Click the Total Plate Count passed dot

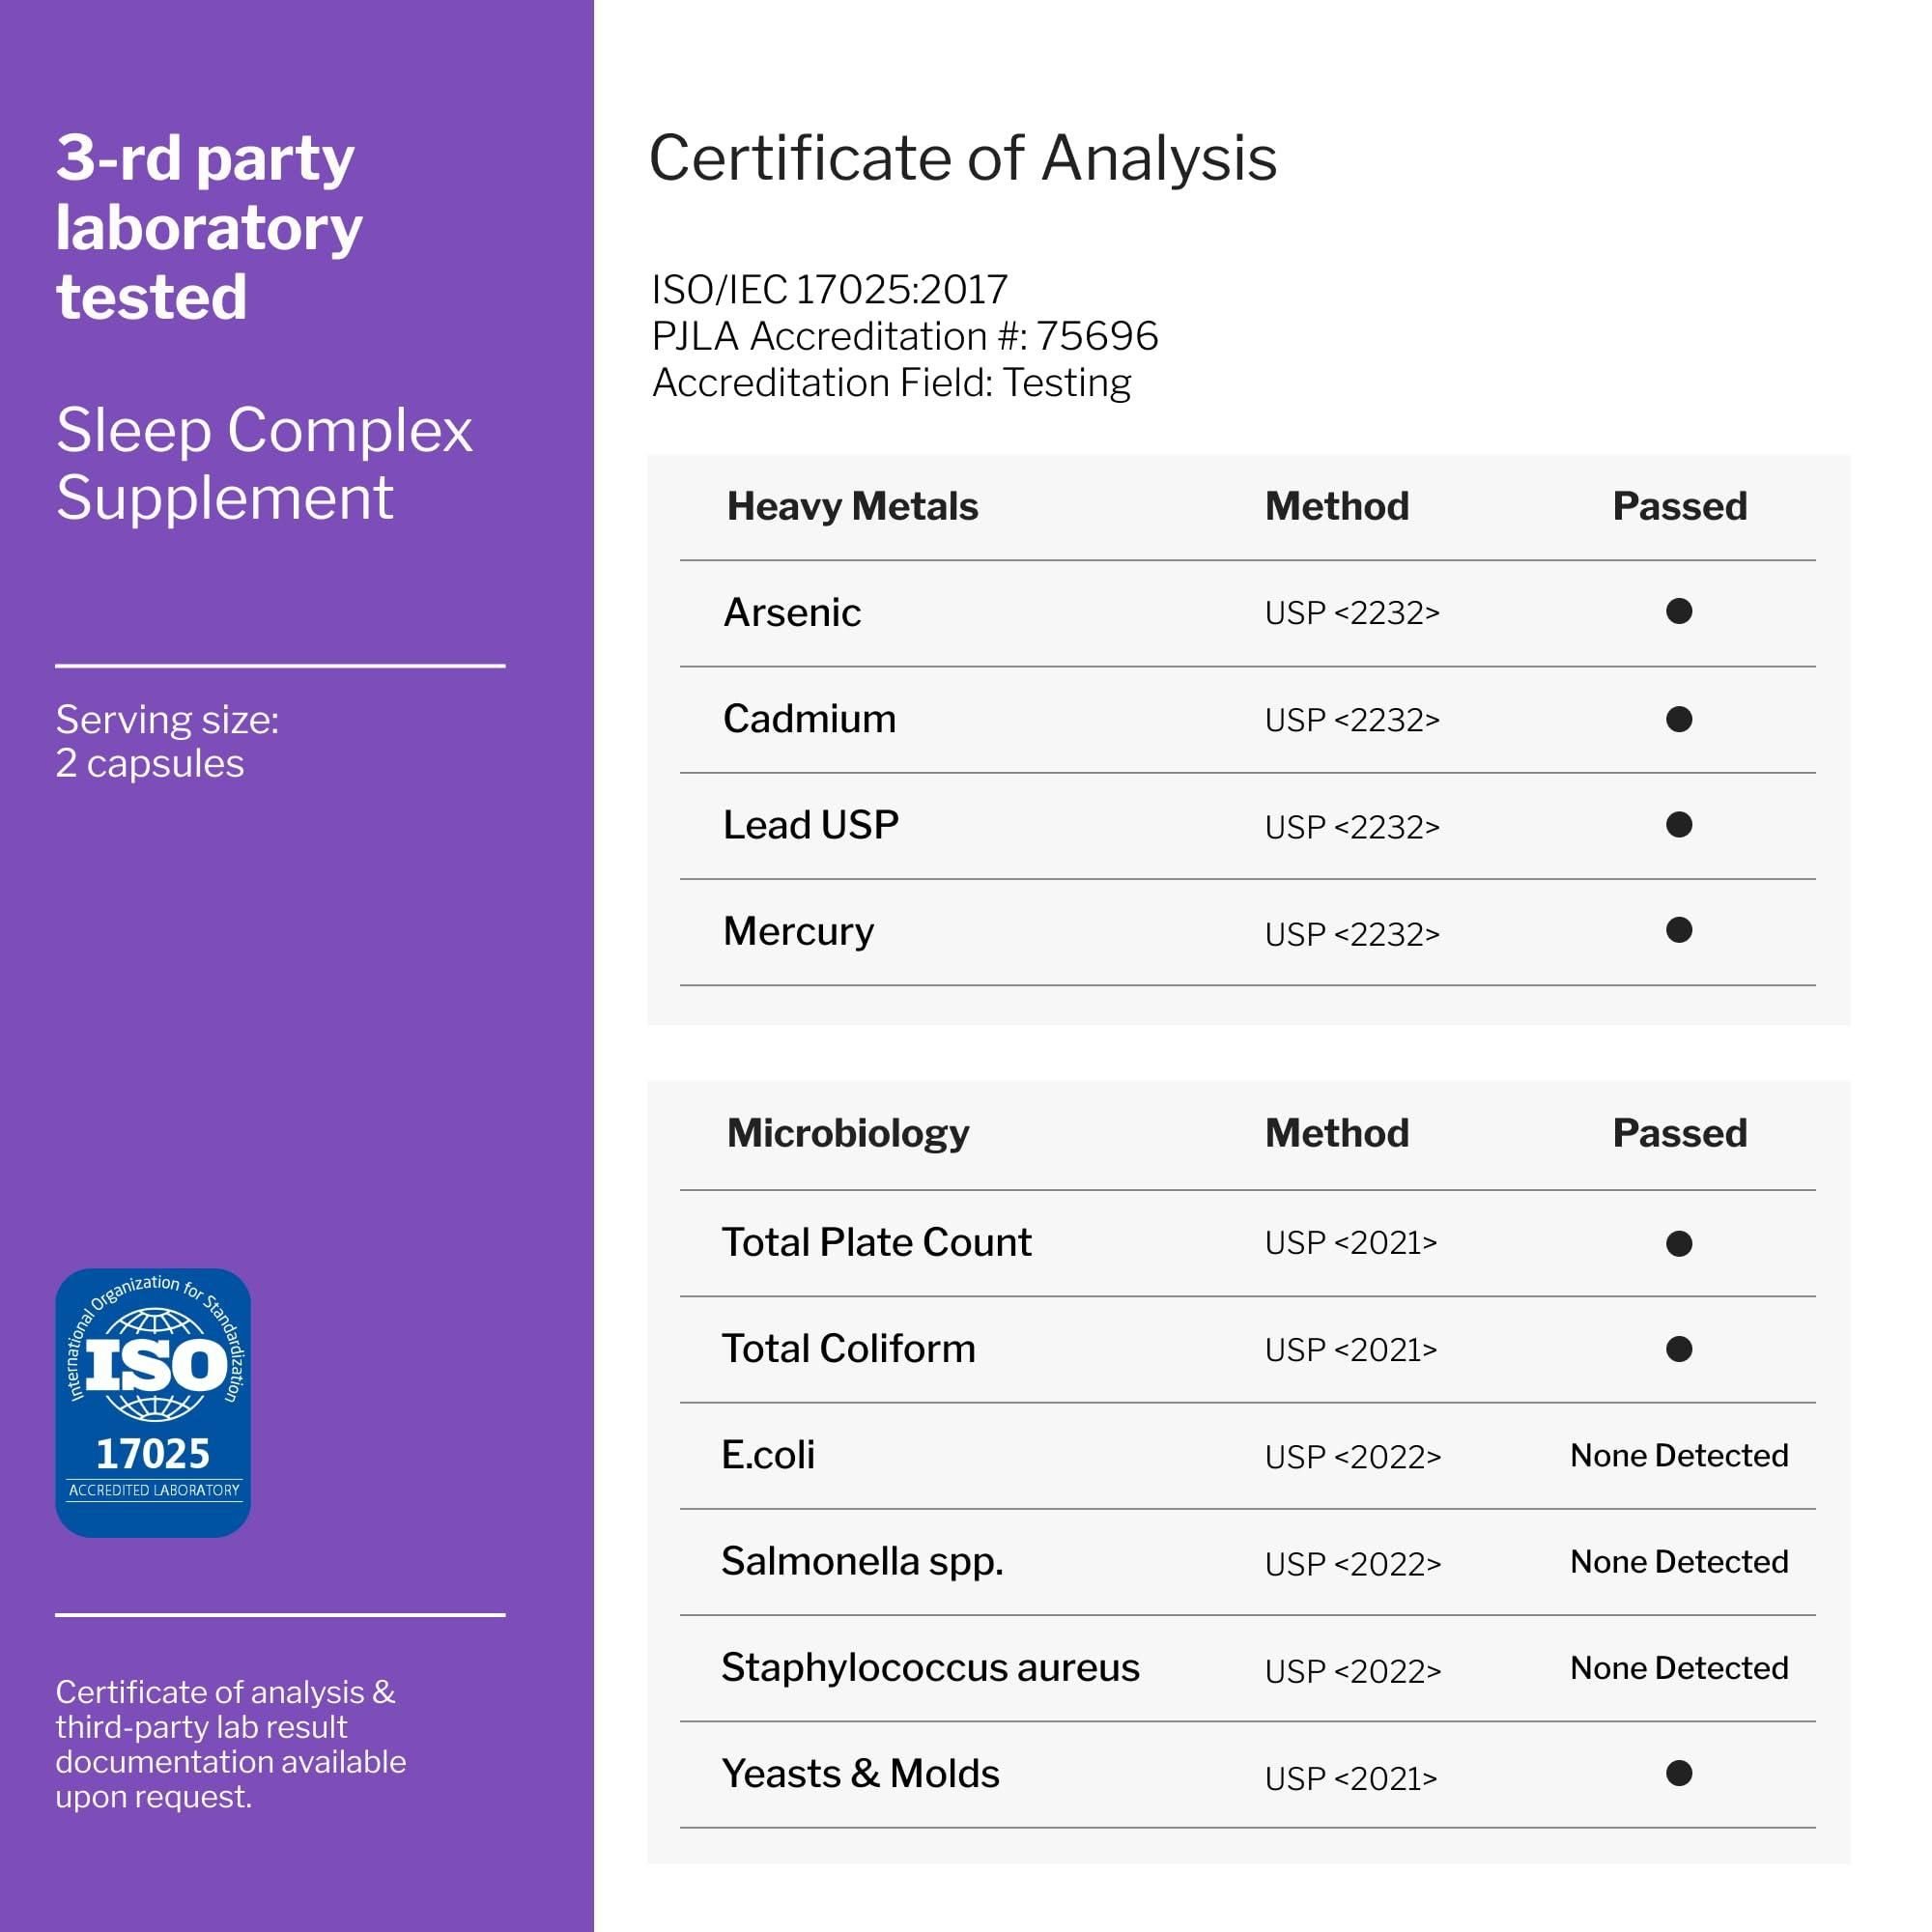tap(1679, 1243)
